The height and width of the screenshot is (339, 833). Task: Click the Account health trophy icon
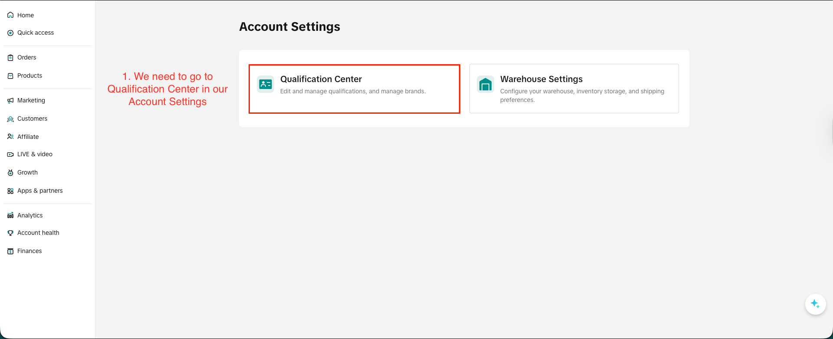click(10, 233)
